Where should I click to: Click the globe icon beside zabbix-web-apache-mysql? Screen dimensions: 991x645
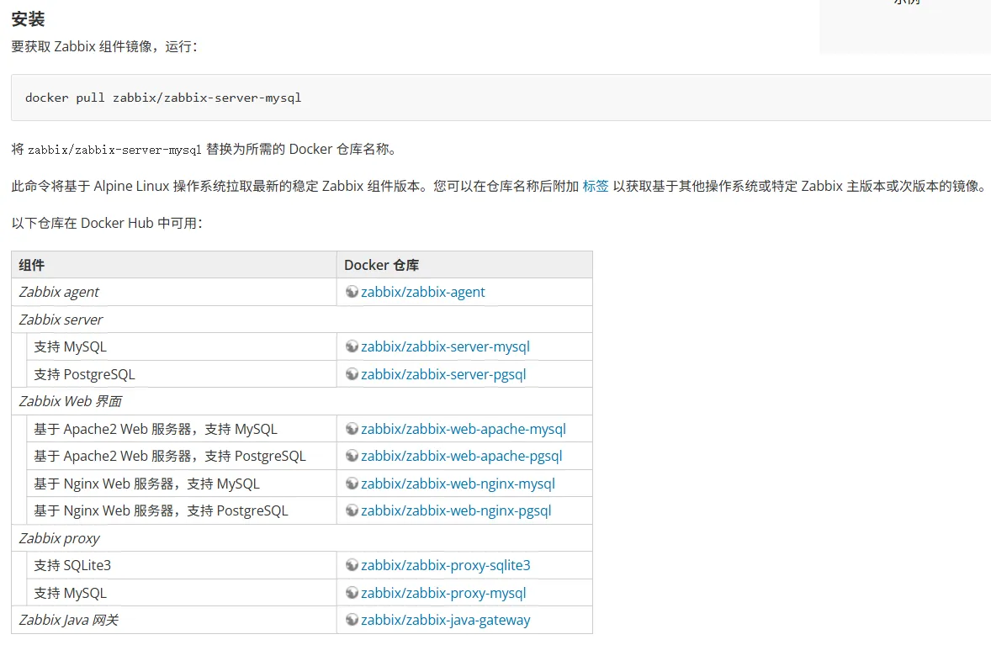click(x=352, y=428)
